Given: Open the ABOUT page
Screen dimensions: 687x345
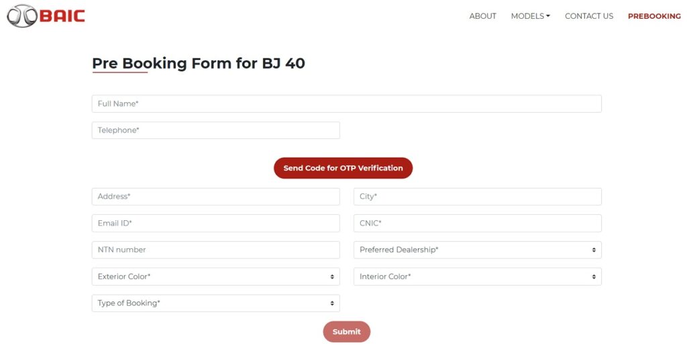Looking at the screenshot, I should (x=482, y=16).
